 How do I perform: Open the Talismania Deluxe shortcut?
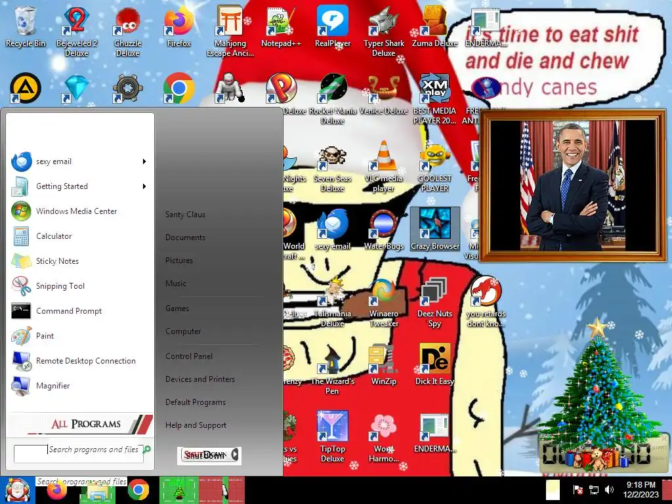333,302
